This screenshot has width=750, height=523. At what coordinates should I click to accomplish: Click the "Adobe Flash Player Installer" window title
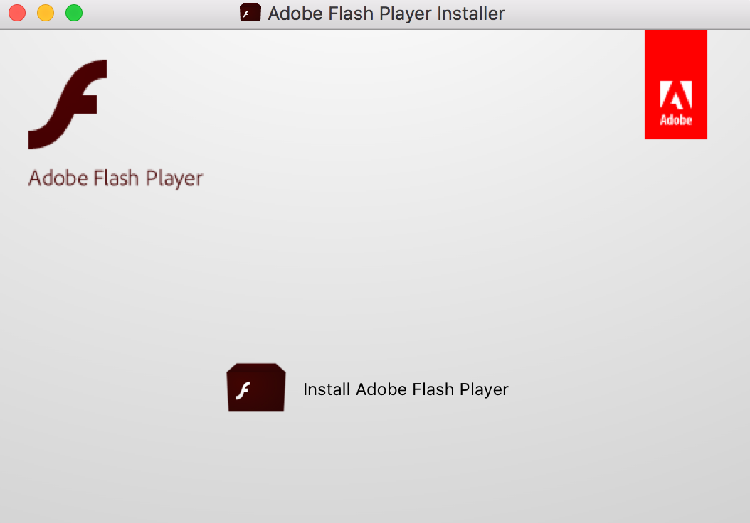pyautogui.click(x=386, y=13)
